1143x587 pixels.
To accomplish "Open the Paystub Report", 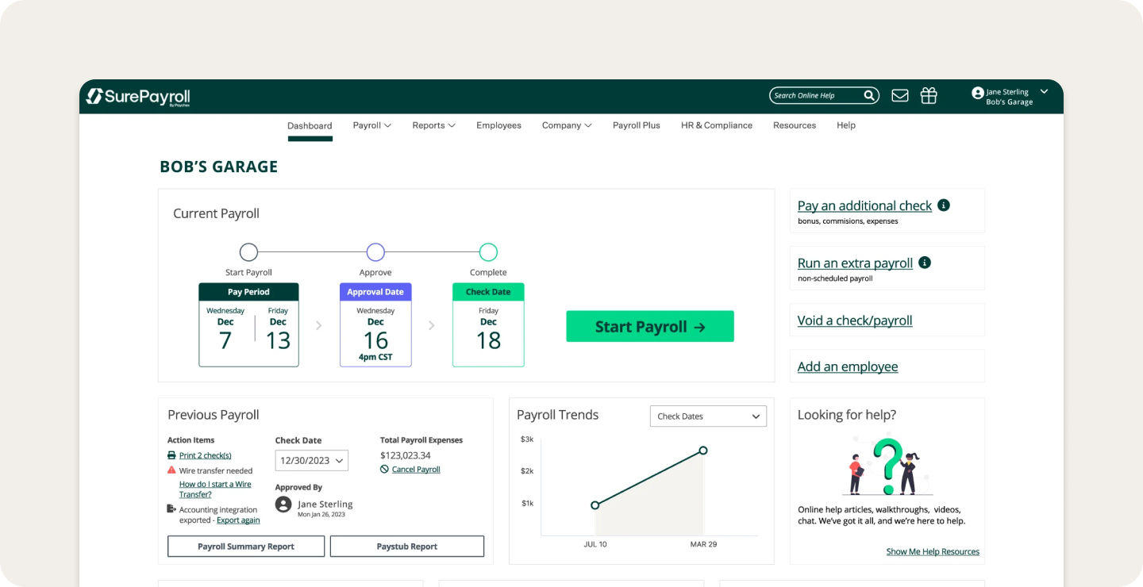I will (x=407, y=547).
